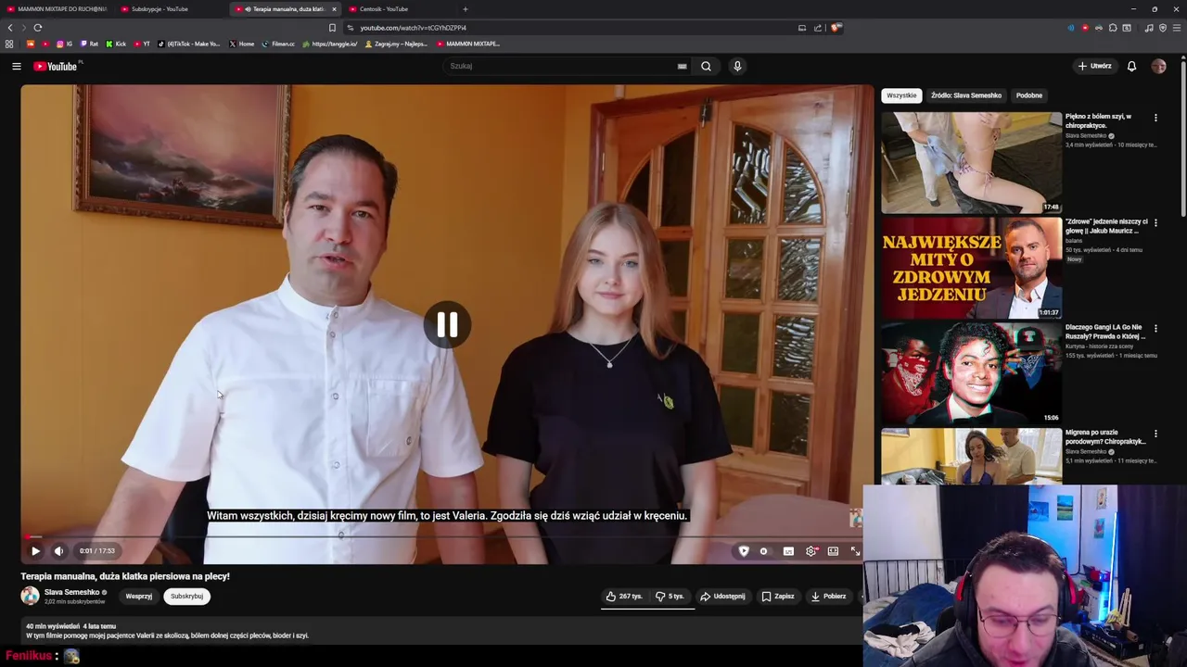Open Slava Semeshko channel name link
Viewport: 1187px width, 667px height.
pos(71,592)
